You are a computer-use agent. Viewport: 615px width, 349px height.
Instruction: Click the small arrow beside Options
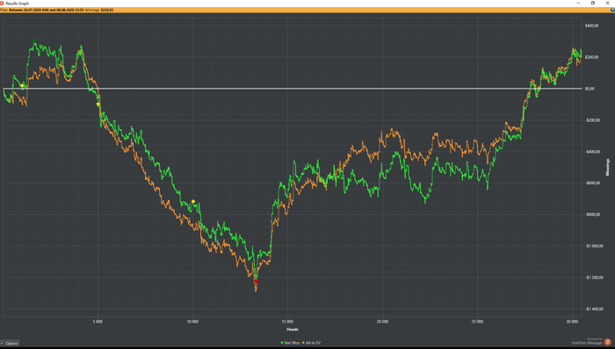tap(3, 344)
